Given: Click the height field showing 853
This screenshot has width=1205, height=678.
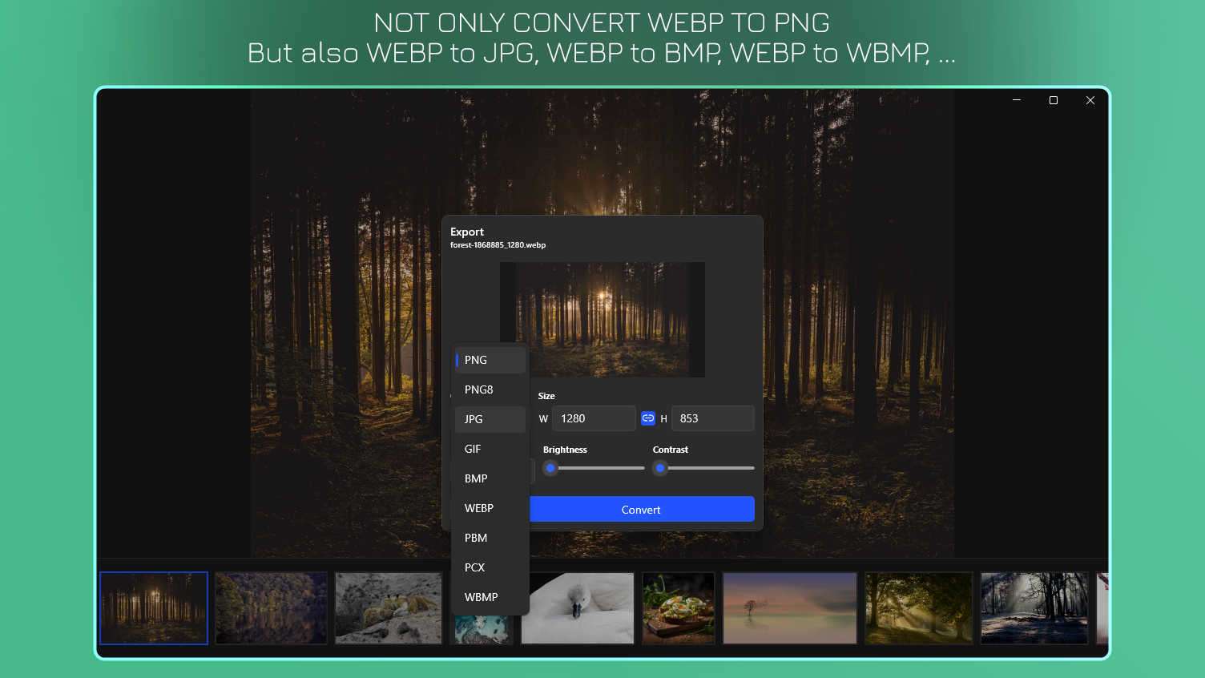Looking at the screenshot, I should (712, 418).
